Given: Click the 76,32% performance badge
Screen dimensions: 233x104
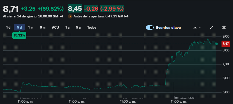Looking at the screenshot, I should (x=19, y=35).
